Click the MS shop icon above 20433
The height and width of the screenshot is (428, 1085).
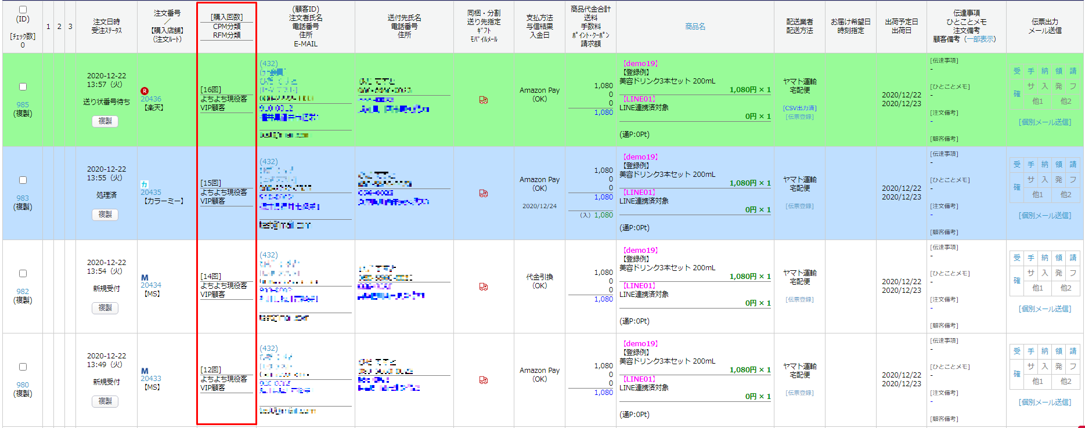(145, 371)
